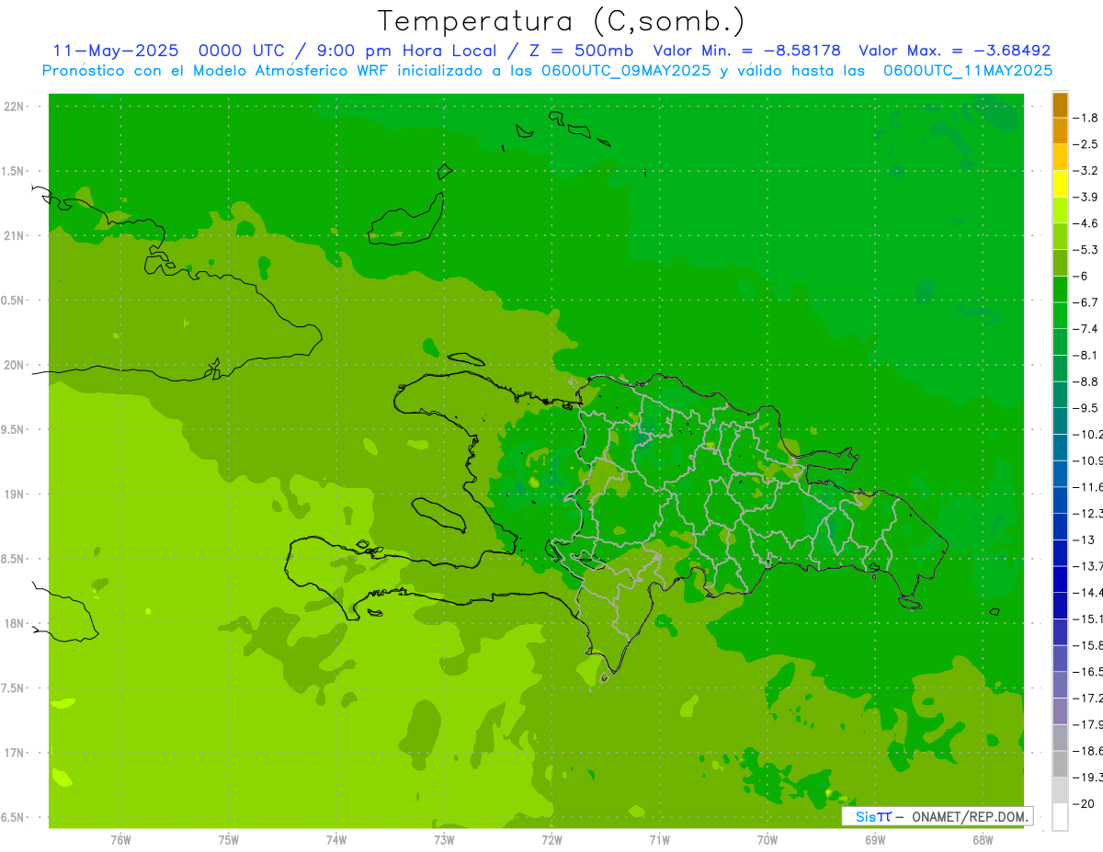The height and width of the screenshot is (852, 1103).
Task: Click the '-3.2' color scale value
Action: [x=1085, y=170]
